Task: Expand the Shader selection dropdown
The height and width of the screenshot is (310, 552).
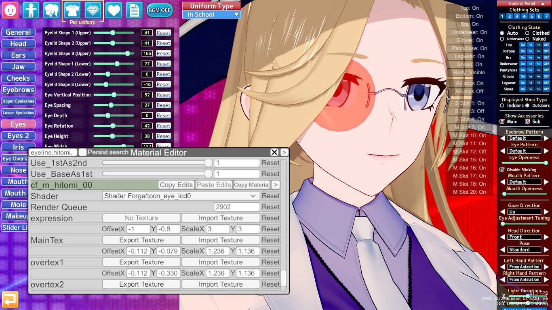Action: pos(181,196)
